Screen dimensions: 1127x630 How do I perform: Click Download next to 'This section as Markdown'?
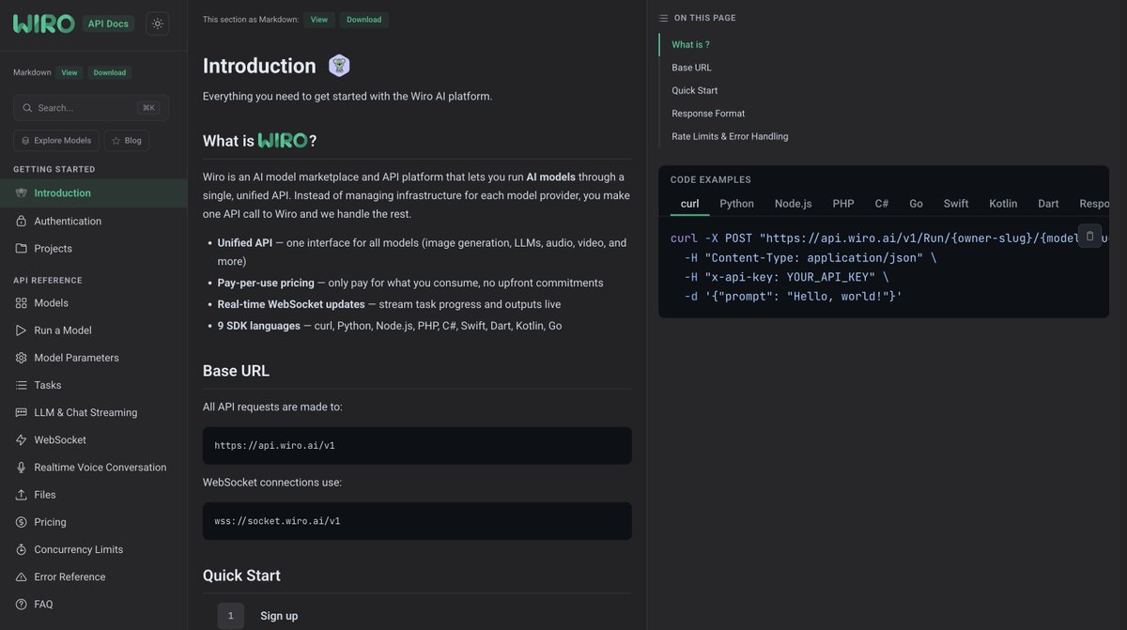tap(364, 20)
